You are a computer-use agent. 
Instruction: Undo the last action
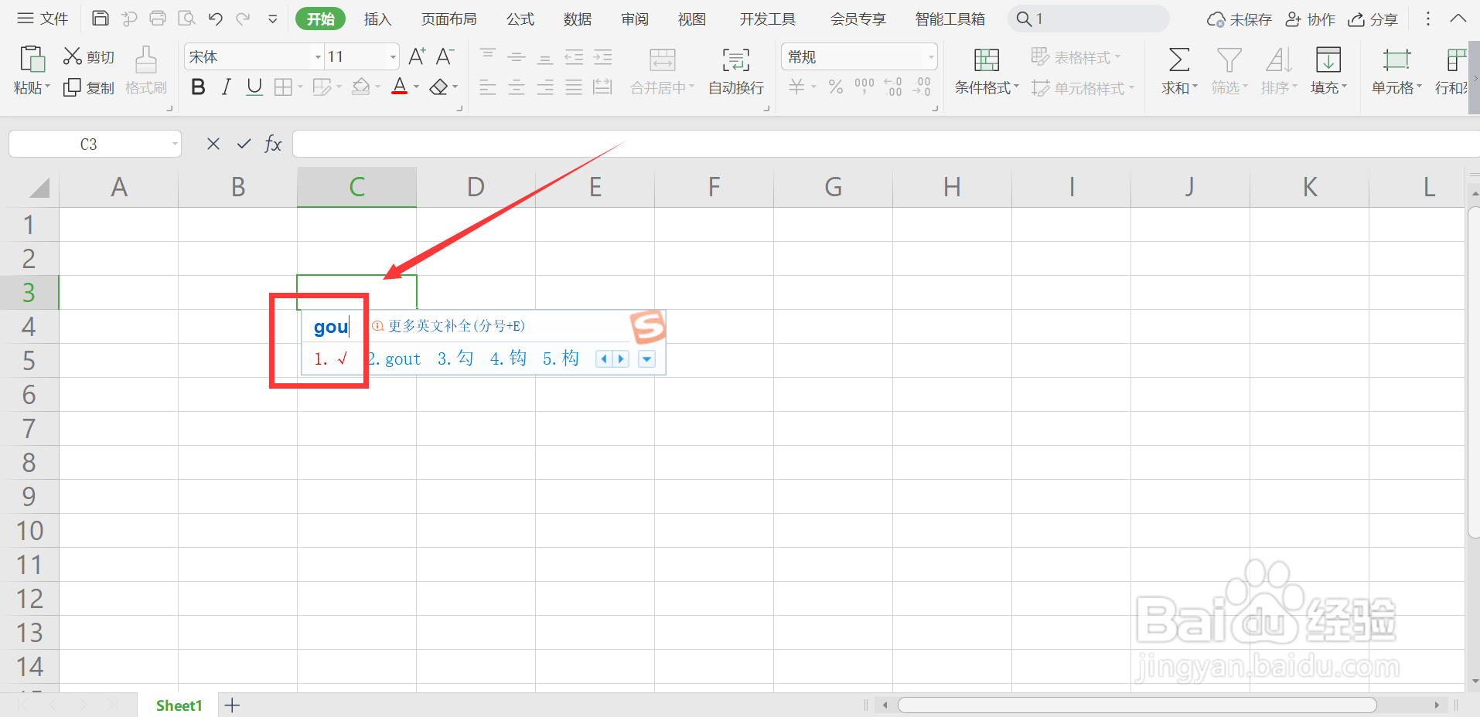(216, 19)
